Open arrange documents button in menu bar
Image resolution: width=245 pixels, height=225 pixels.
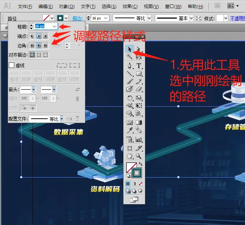(233, 6)
